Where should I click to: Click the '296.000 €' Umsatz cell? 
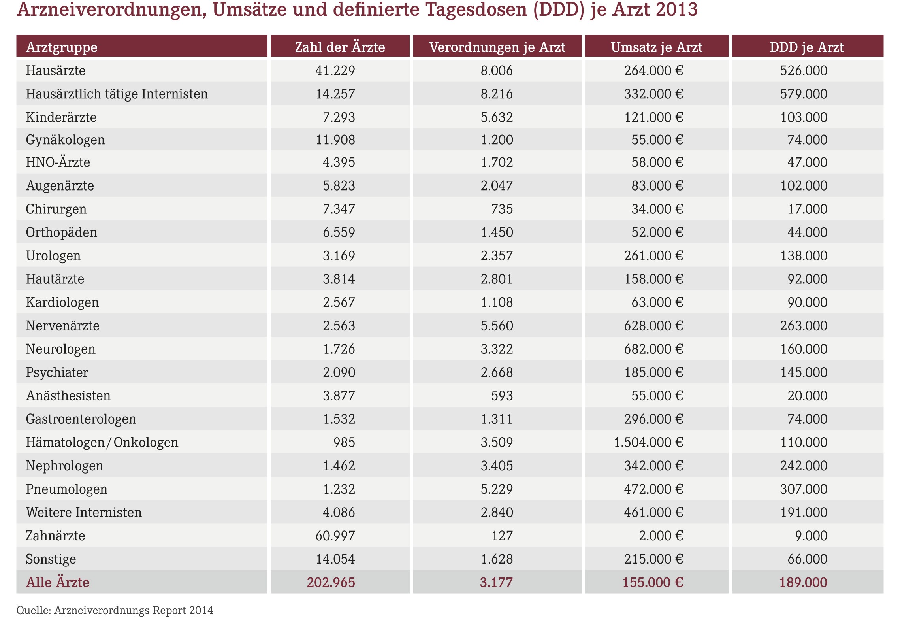653,419
